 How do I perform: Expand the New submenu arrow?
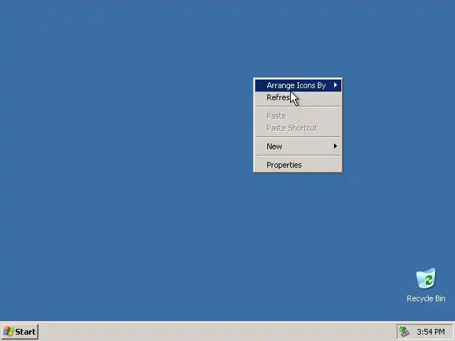tap(336, 146)
